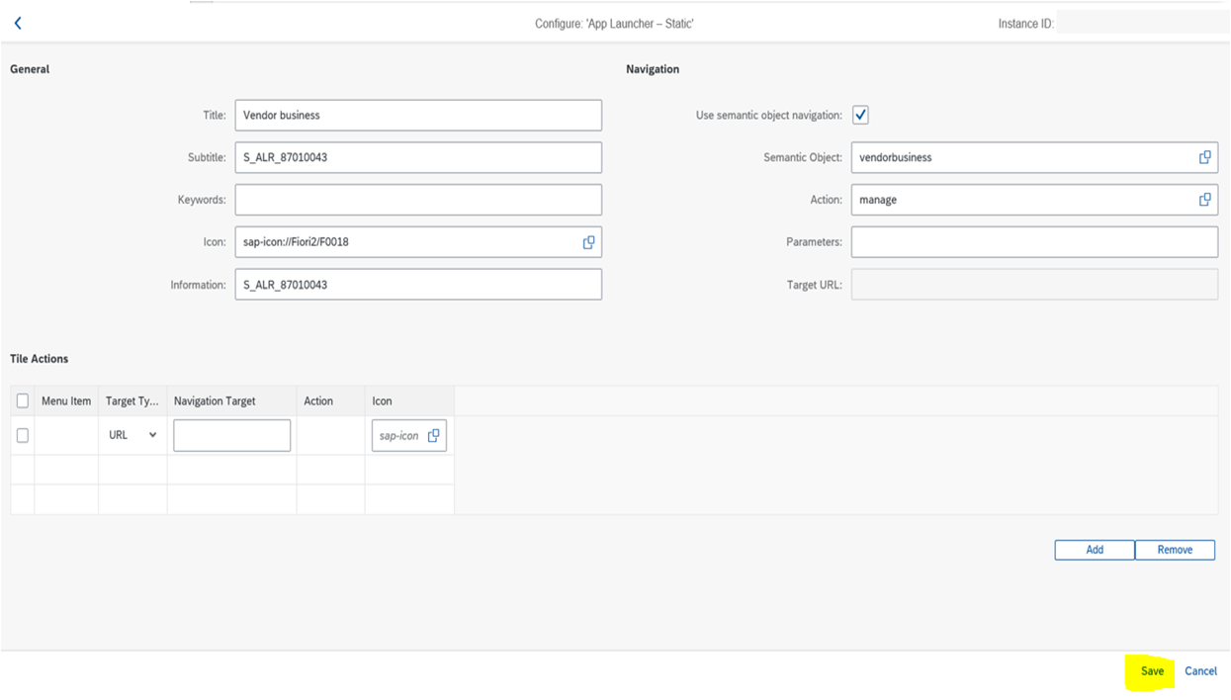
Task: Click into the Subtitle field
Action: point(417,157)
